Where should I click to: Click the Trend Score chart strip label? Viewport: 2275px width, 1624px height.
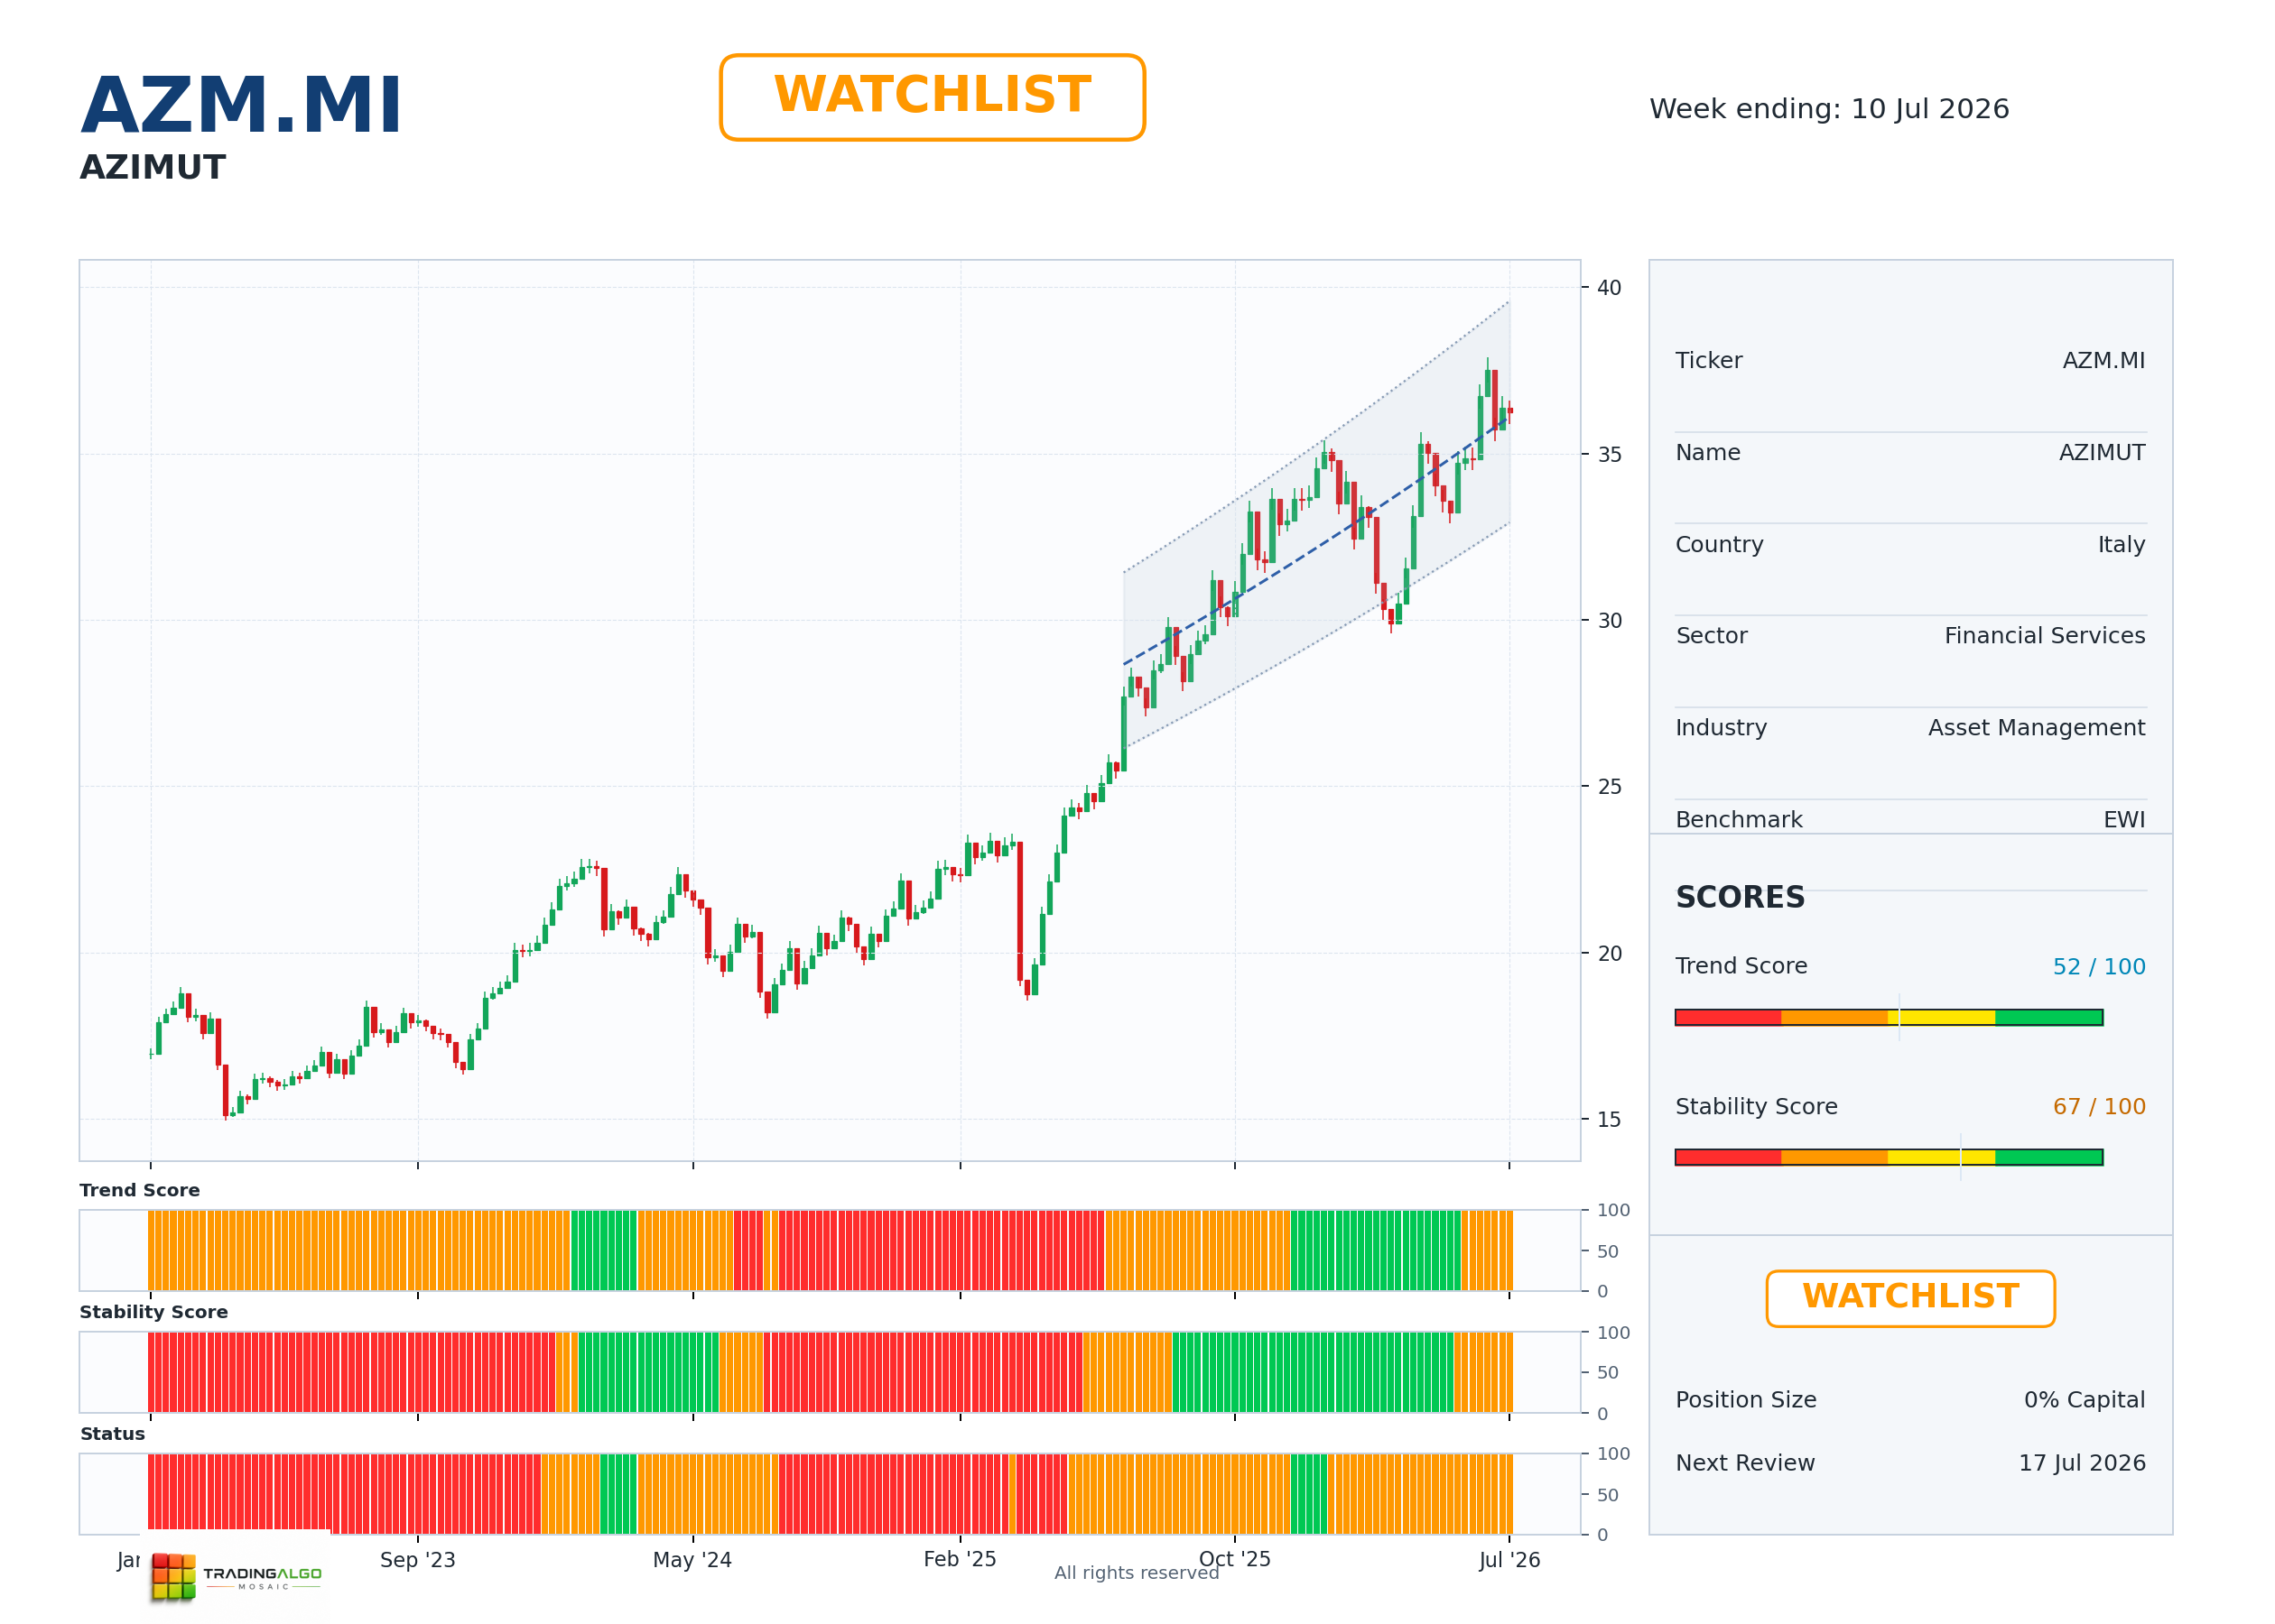140,1190
